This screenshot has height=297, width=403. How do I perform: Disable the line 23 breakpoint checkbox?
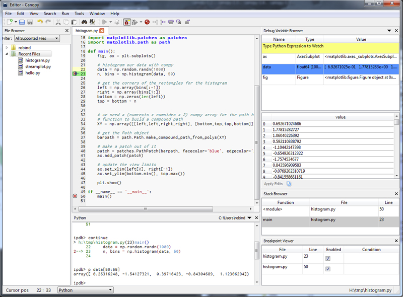point(328,258)
